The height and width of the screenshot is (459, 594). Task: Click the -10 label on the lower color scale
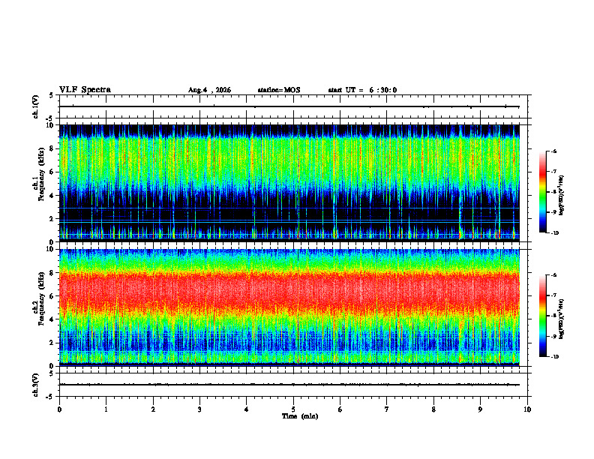pyautogui.click(x=555, y=357)
